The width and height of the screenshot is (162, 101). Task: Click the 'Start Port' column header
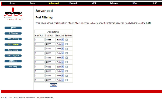[39, 36]
